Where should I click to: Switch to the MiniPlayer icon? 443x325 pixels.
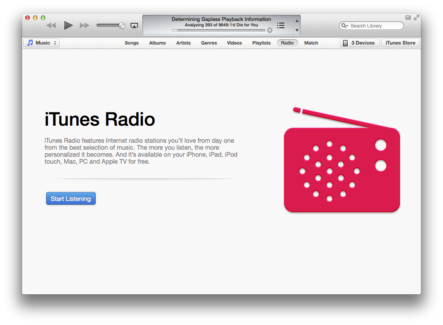(408, 17)
